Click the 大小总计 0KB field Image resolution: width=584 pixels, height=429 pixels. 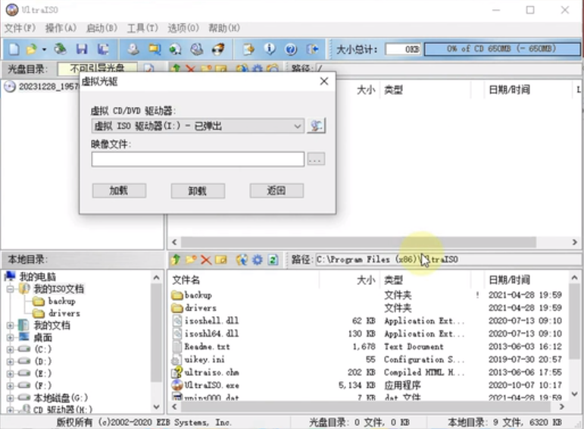[403, 49]
